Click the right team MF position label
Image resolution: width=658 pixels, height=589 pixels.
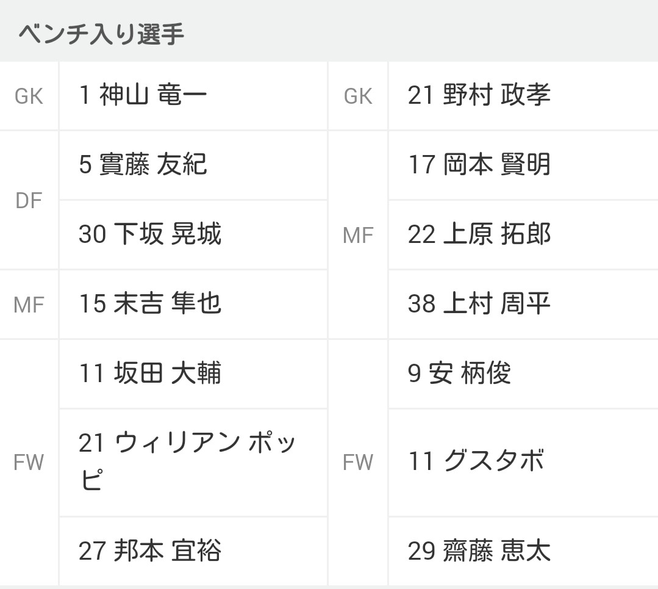point(358,235)
